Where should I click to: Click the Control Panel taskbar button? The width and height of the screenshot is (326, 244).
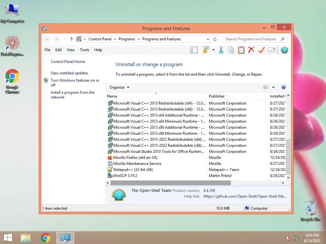65,238
